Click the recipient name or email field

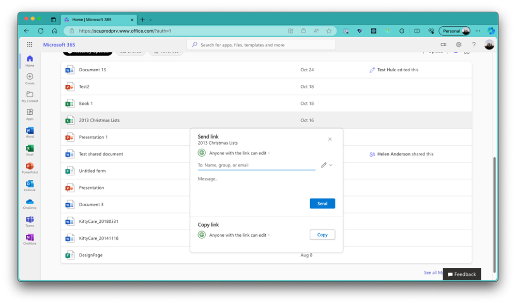click(x=256, y=165)
